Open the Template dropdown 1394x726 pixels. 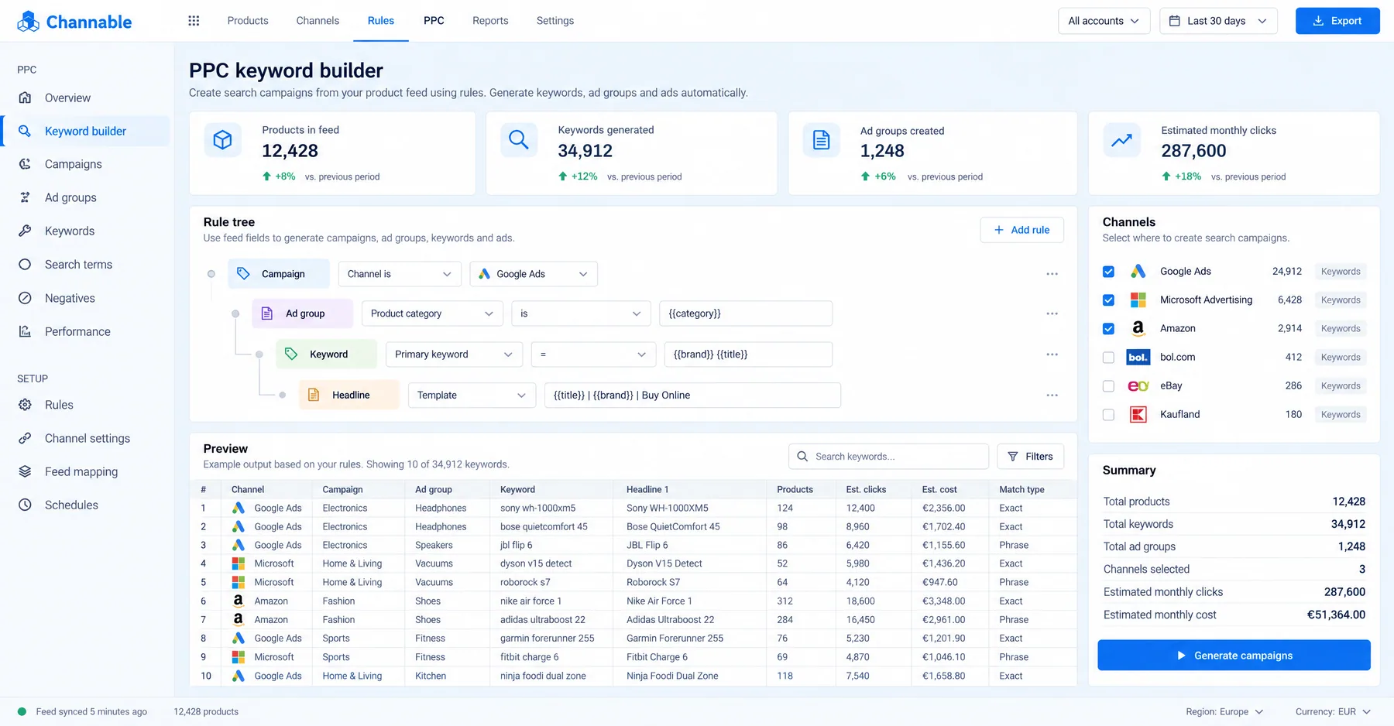[472, 396]
